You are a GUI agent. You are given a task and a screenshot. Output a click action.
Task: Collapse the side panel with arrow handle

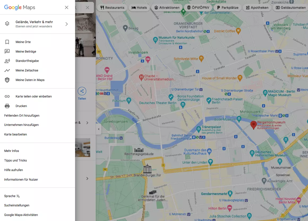99,129
